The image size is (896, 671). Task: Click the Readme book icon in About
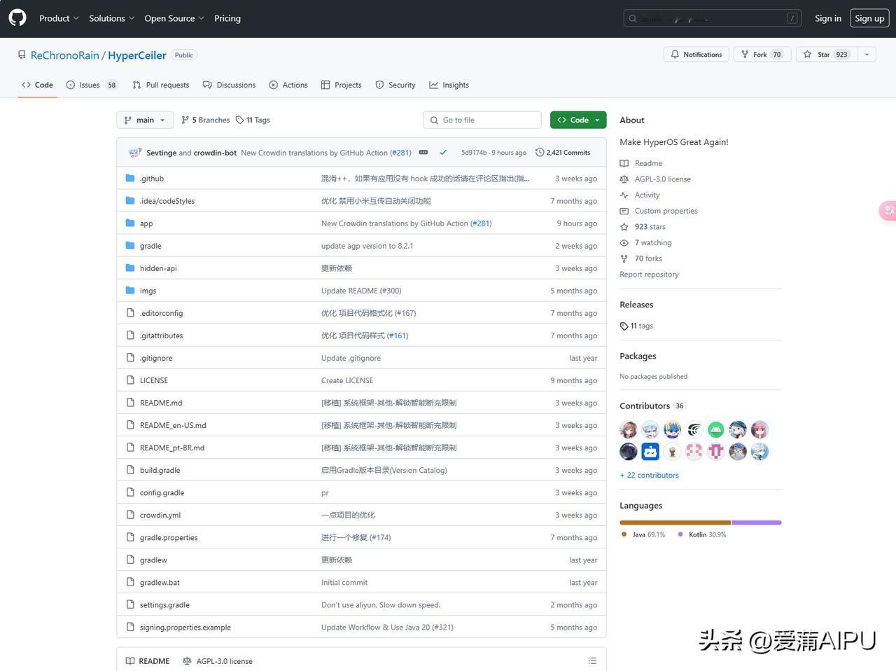click(624, 163)
